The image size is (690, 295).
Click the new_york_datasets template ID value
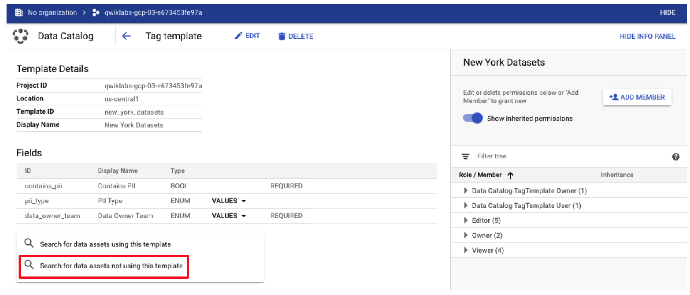(134, 112)
